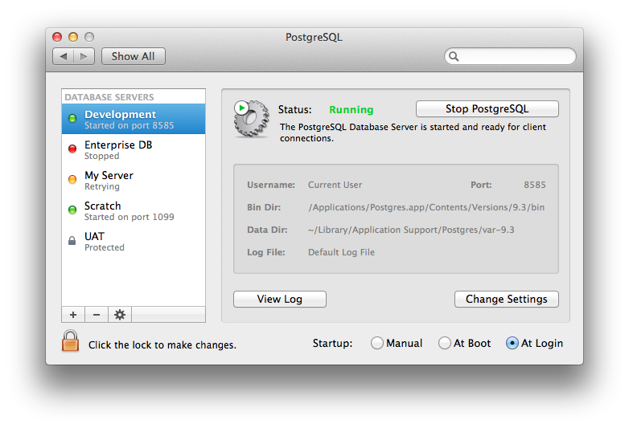Minimize the PostgreSQL window
The image size is (629, 428).
click(x=73, y=37)
